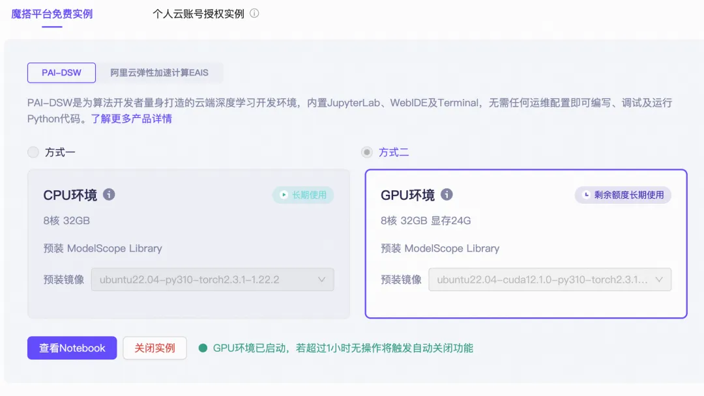Click chevron arrow of GPU image selector
The width and height of the screenshot is (704, 396).
(658, 279)
